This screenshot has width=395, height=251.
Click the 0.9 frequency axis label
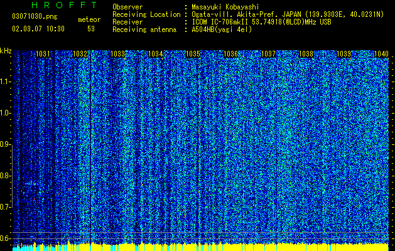click(x=5, y=144)
